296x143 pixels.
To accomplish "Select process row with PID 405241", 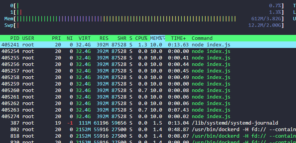I will [148, 45].
